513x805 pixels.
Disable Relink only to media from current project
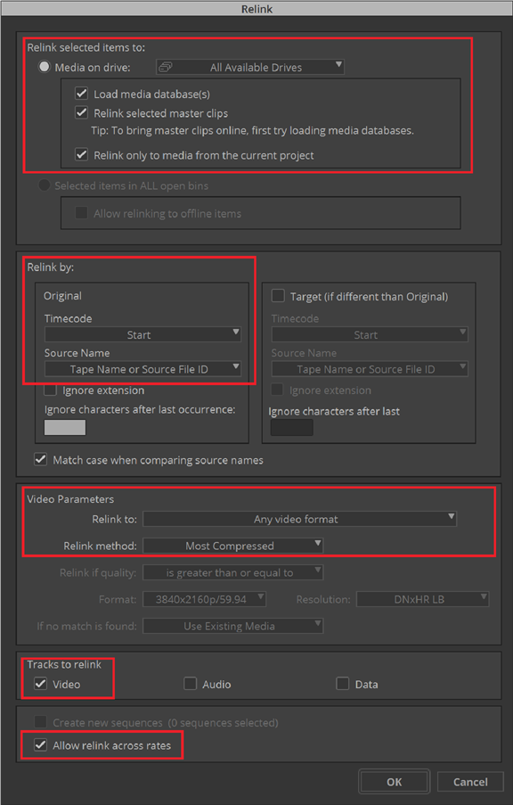82,154
